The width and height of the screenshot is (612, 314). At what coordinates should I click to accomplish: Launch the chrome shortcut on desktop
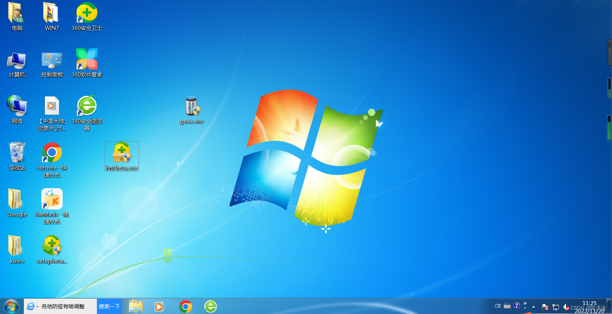click(x=52, y=160)
